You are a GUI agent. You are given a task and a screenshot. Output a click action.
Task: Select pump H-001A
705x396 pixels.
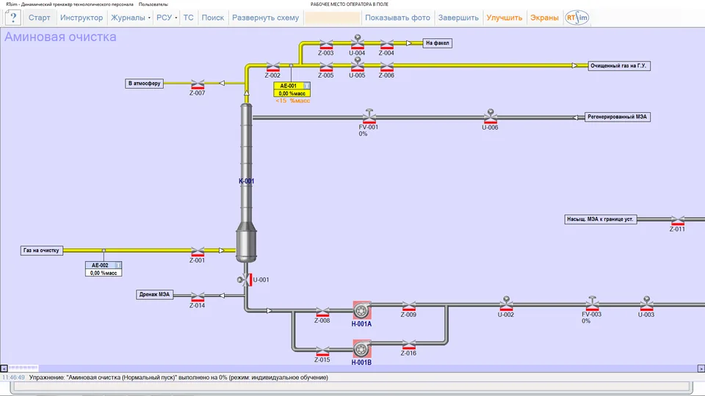[x=362, y=310]
